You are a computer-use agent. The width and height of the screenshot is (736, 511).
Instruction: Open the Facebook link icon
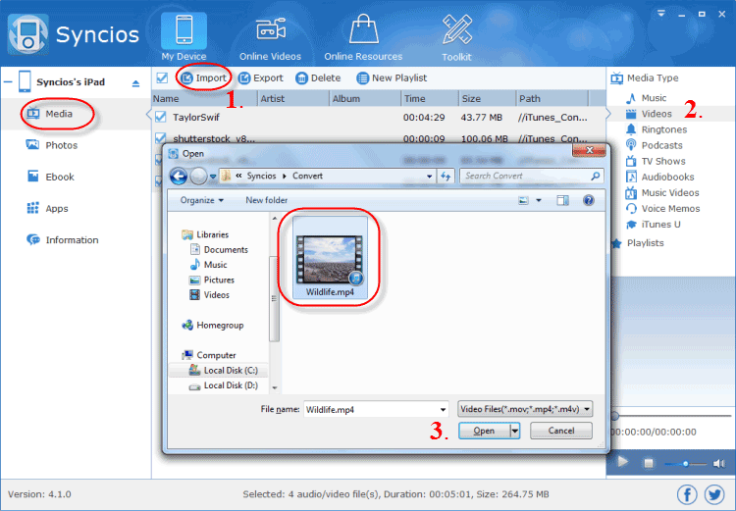[687, 494]
